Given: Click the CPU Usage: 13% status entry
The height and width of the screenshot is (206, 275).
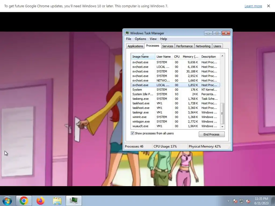Looking at the screenshot, I should coord(165,146).
